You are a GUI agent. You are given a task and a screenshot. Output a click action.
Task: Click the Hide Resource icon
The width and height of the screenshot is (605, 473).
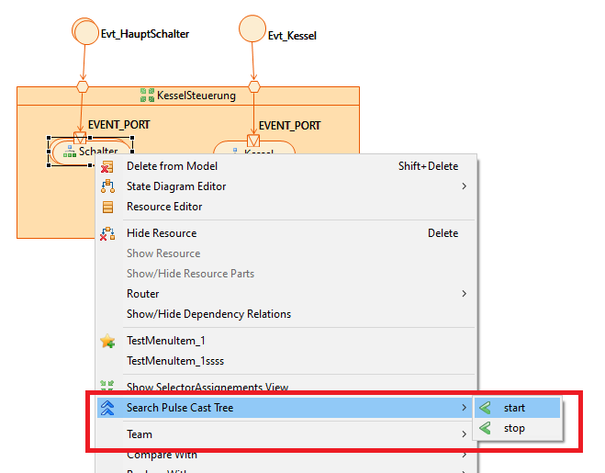click(x=107, y=233)
